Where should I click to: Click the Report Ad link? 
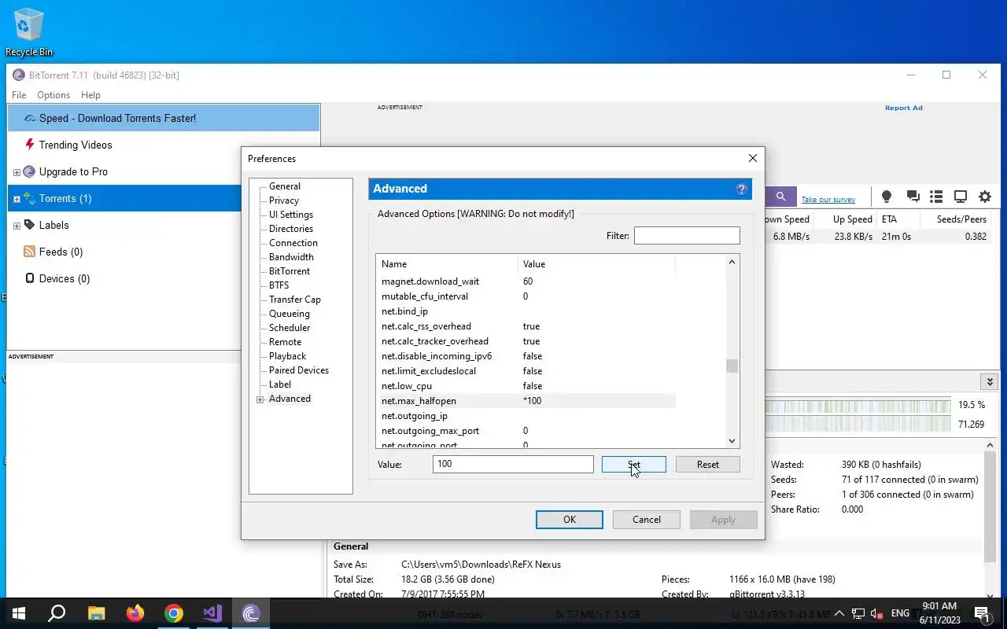pos(903,108)
